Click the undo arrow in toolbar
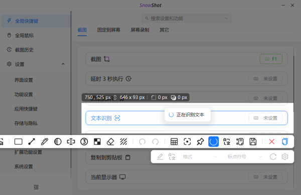This screenshot has width=301, height=195. (x=142, y=142)
